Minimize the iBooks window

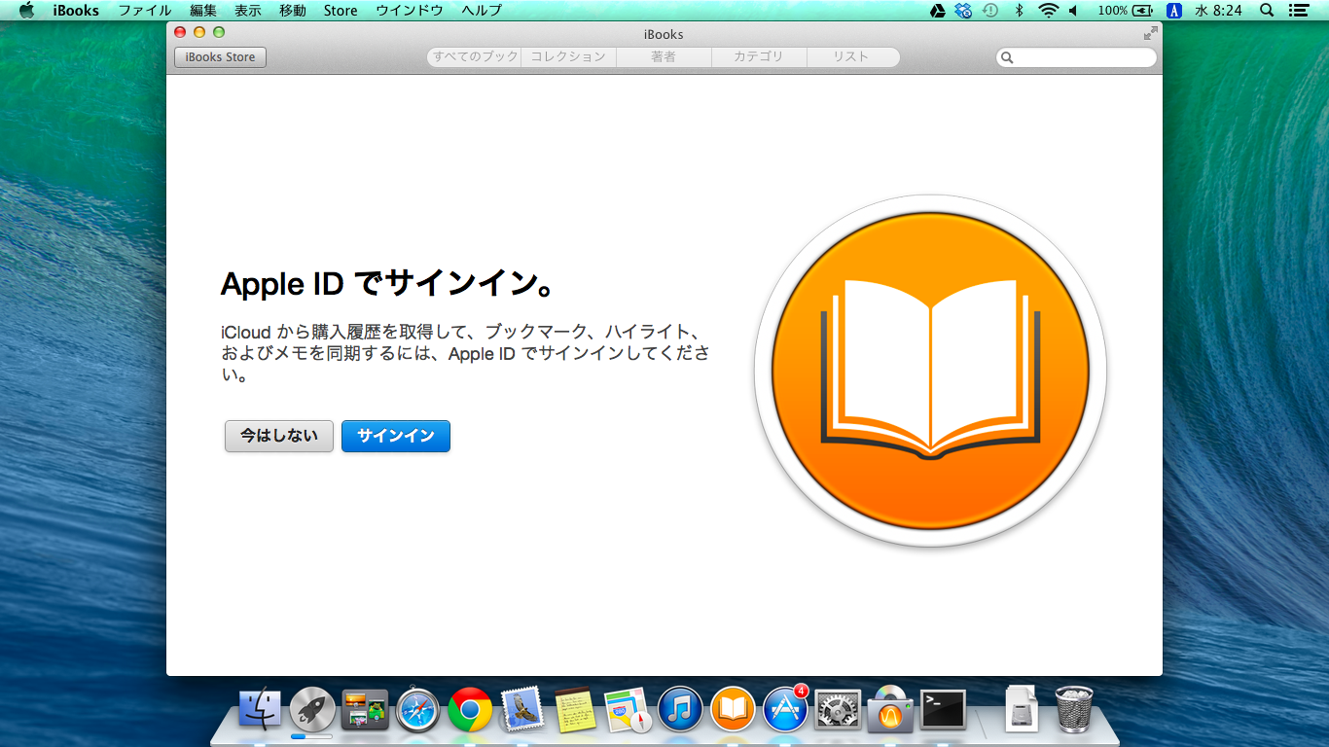199,32
